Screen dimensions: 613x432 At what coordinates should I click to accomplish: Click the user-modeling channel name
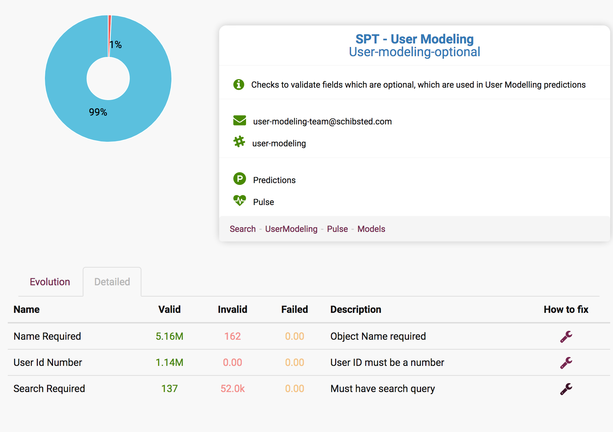279,144
